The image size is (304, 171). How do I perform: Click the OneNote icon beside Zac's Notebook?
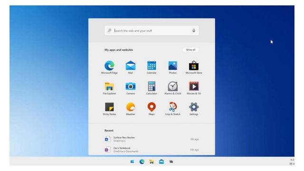click(107, 150)
